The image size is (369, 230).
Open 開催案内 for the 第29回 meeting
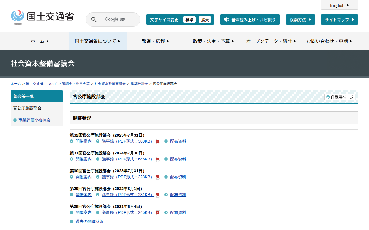click(83, 195)
